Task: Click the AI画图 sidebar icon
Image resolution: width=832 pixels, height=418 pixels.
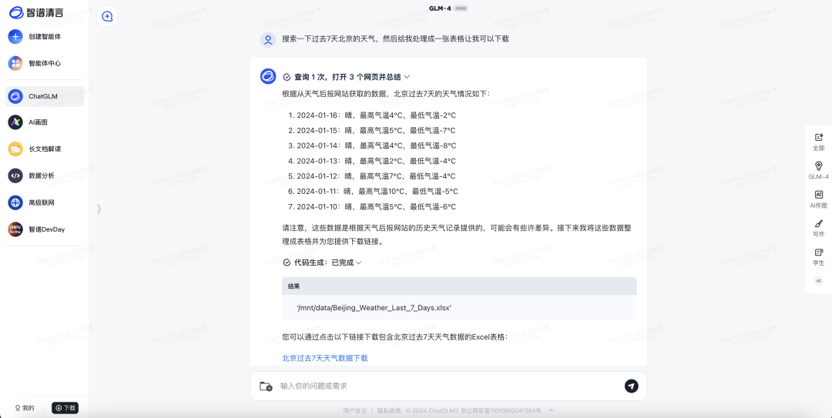Action: (x=15, y=122)
